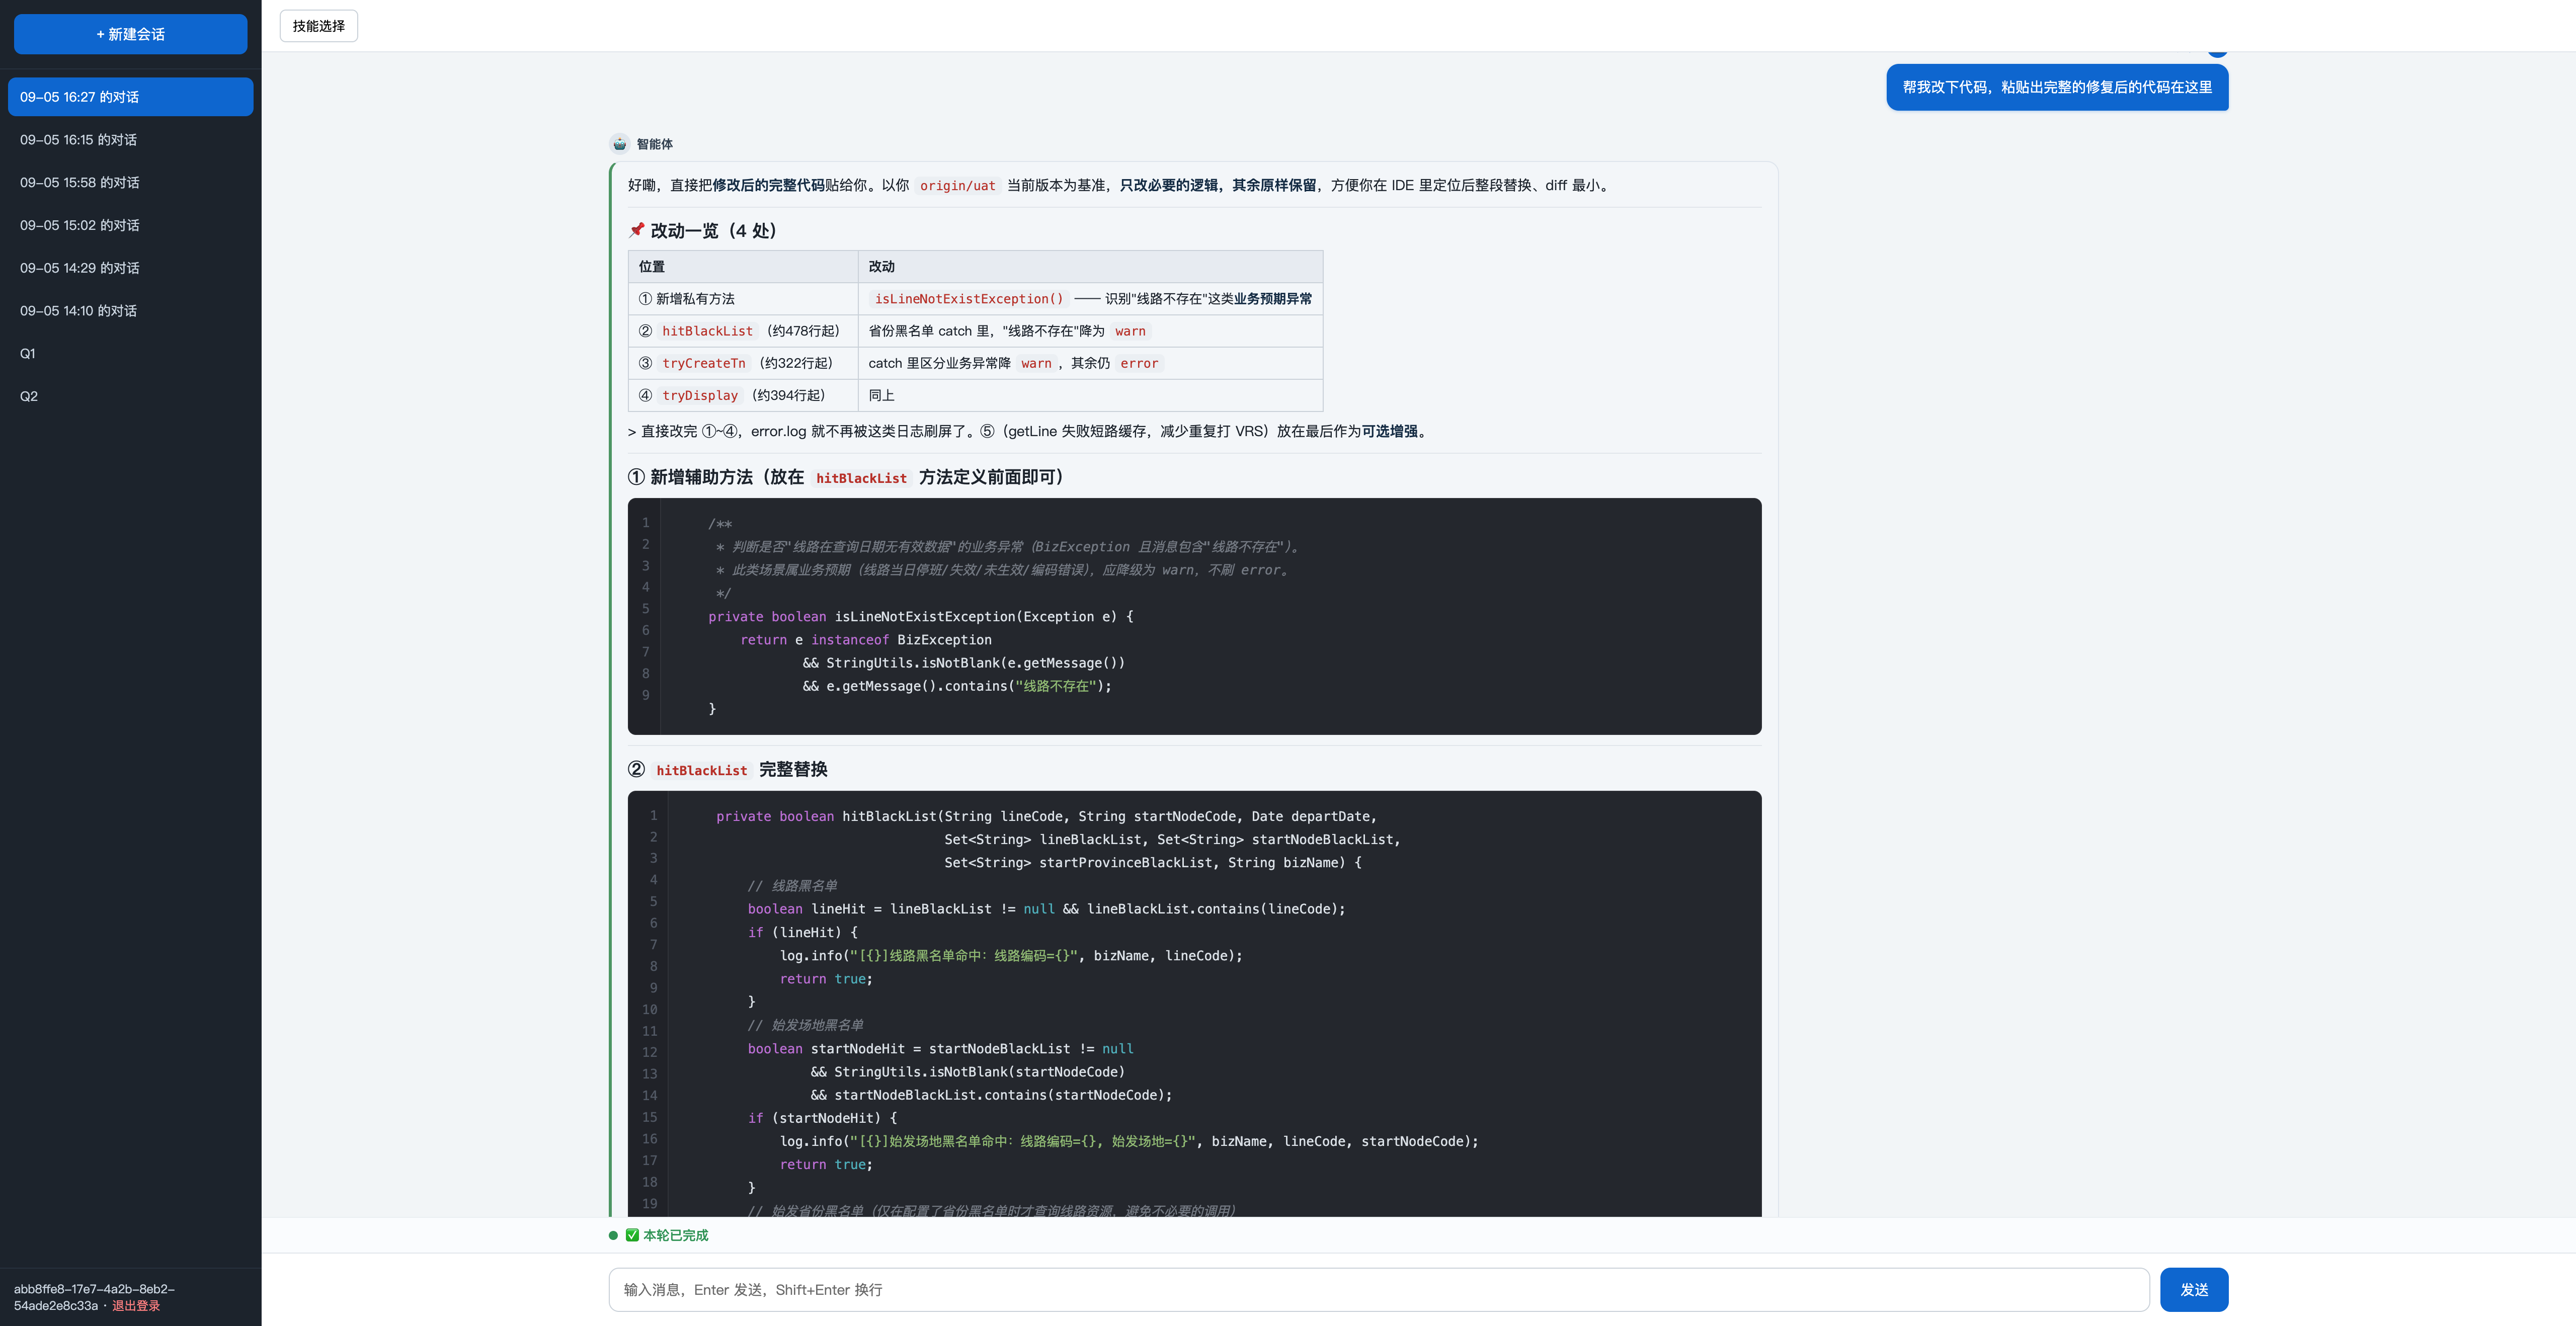This screenshot has height=1326, width=2576.
Task: Click the 本轮已完成 status text
Action: 676,1235
